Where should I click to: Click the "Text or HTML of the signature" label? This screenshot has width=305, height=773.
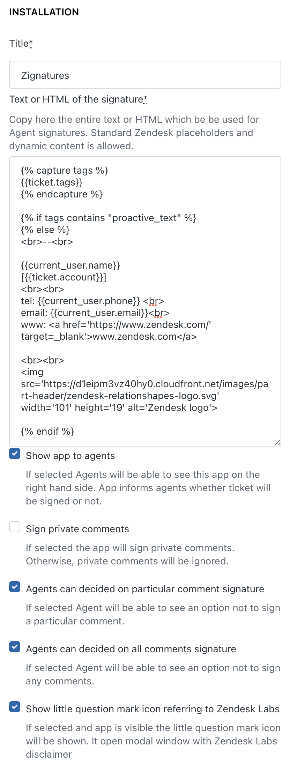(x=76, y=99)
